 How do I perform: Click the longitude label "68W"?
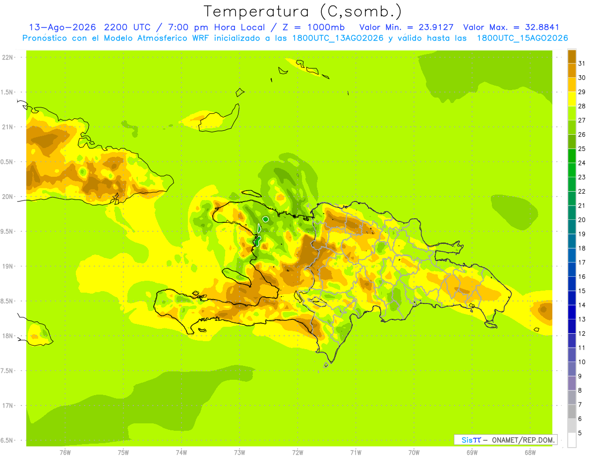tap(530, 453)
